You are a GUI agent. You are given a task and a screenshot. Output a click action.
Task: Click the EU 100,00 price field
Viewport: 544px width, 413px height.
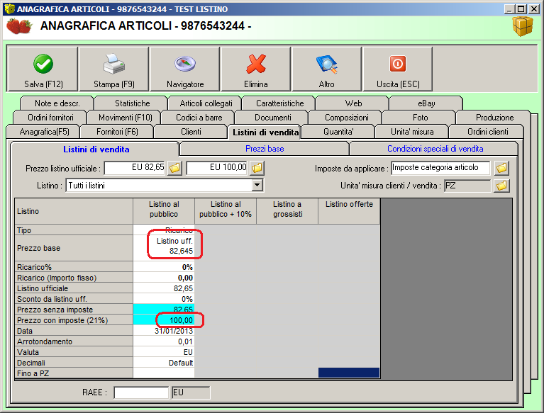[217, 168]
